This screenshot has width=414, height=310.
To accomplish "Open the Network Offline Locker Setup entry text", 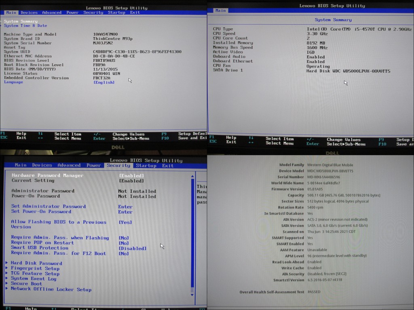I will [51, 289].
